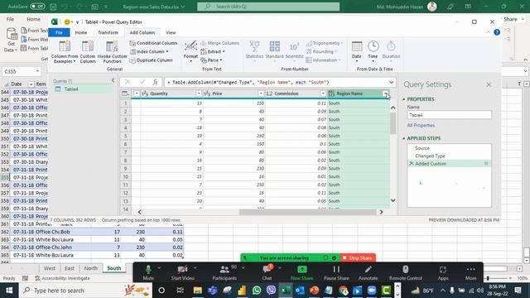
Task: Click Excel zoom slider
Action: tap(488, 278)
